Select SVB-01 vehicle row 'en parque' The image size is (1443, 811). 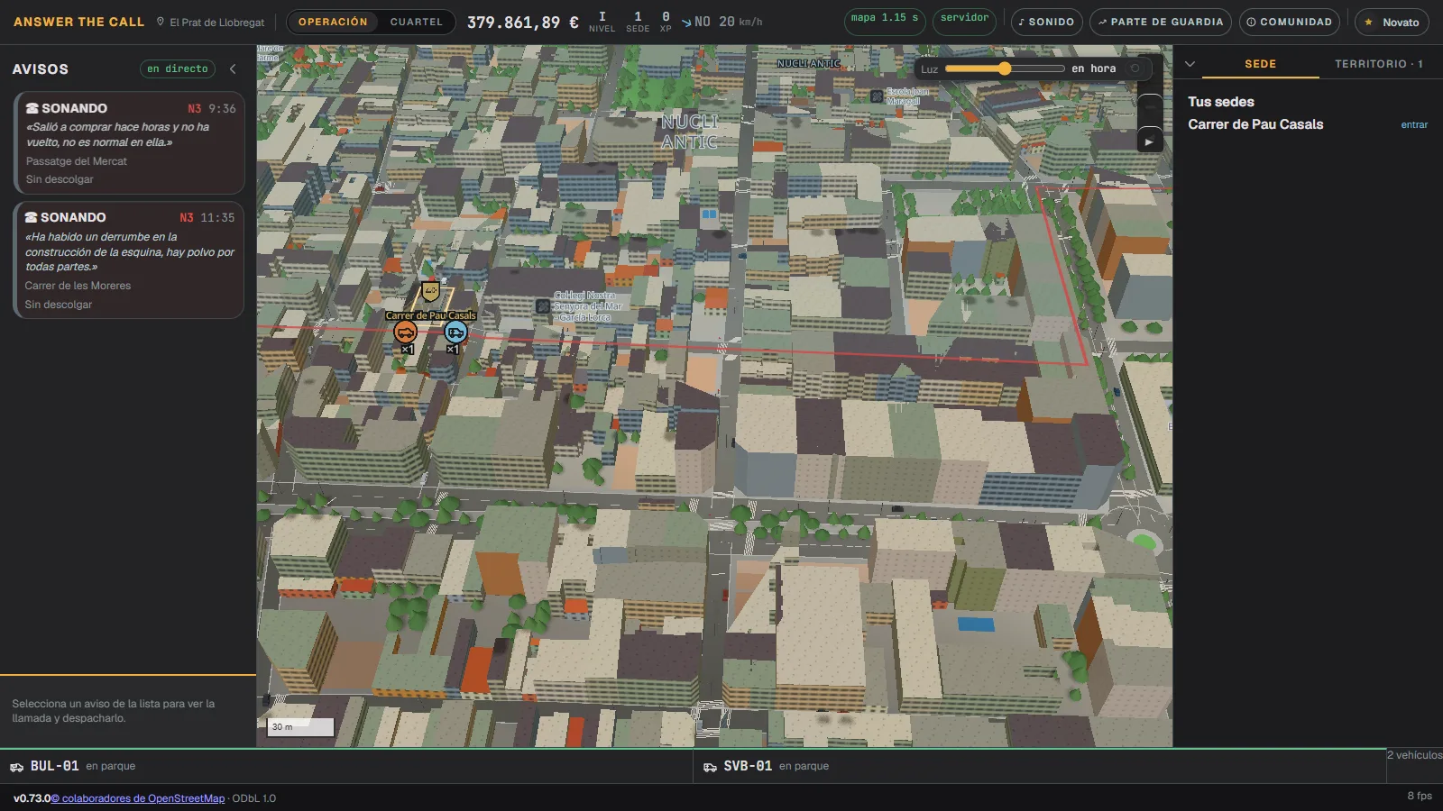coord(1040,766)
